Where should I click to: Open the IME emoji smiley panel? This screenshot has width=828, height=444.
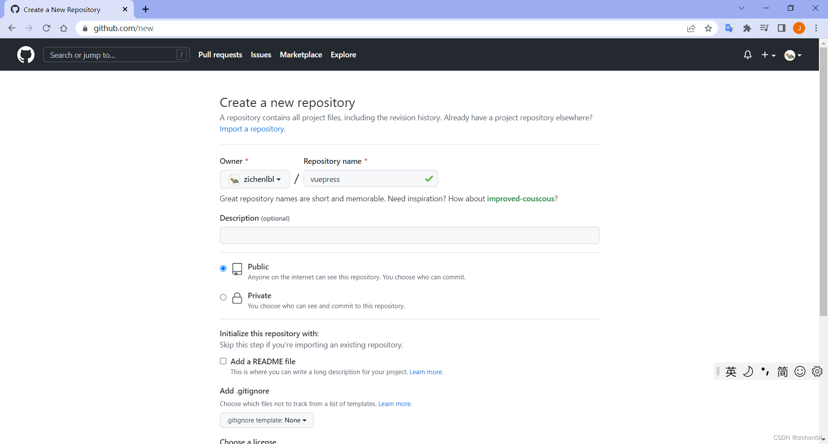[x=800, y=372]
